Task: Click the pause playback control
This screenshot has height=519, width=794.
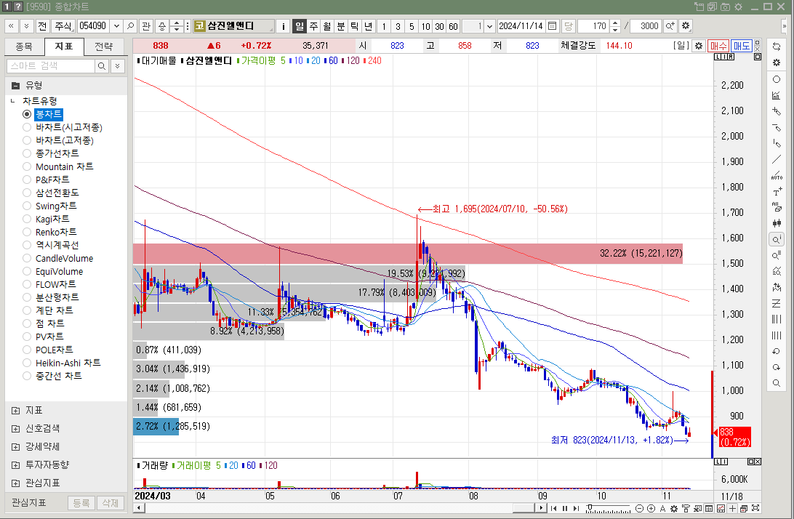Action: (565, 508)
